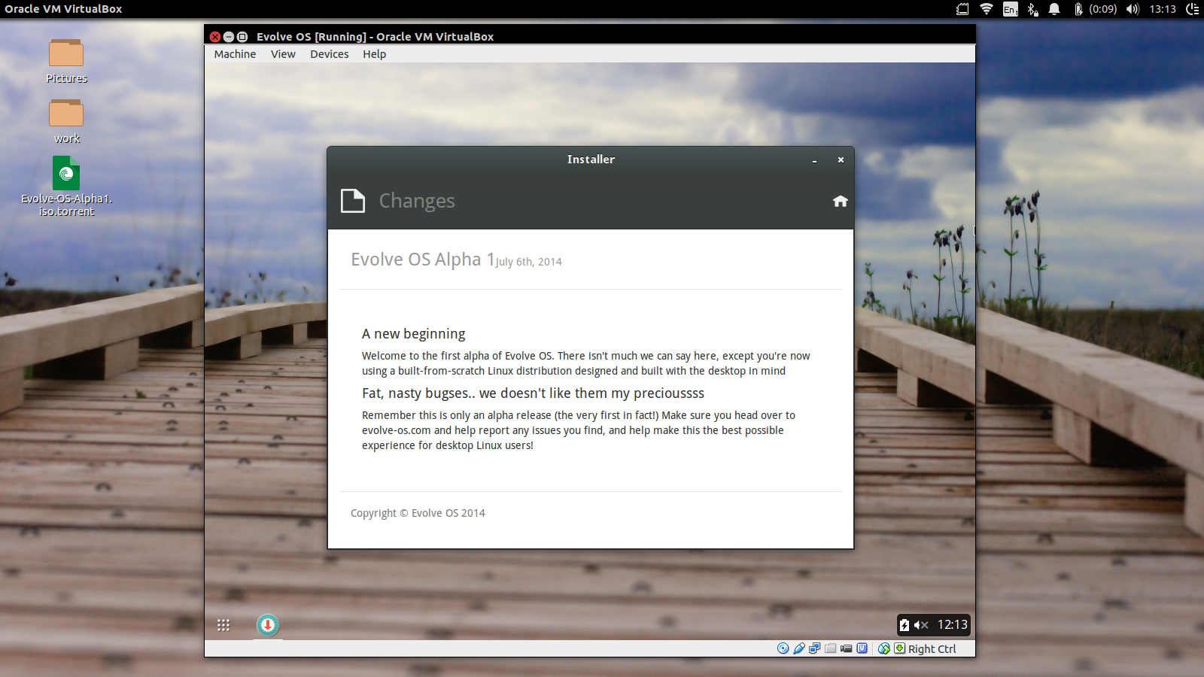Viewport: 1204px width, 677px height.
Task: Click the keyboard capture green arrow icon
Action: (x=899, y=648)
